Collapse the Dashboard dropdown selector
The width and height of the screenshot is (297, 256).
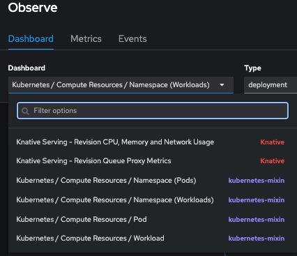[121, 85]
